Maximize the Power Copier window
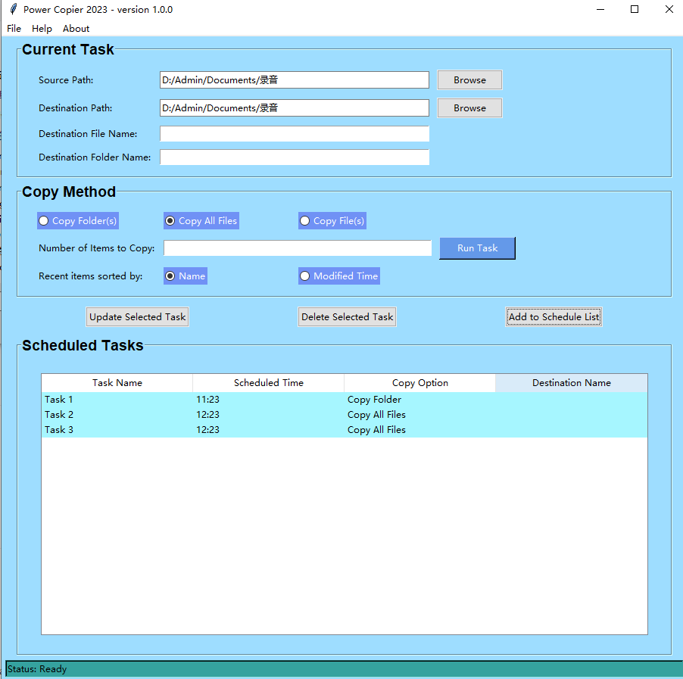 click(x=635, y=9)
